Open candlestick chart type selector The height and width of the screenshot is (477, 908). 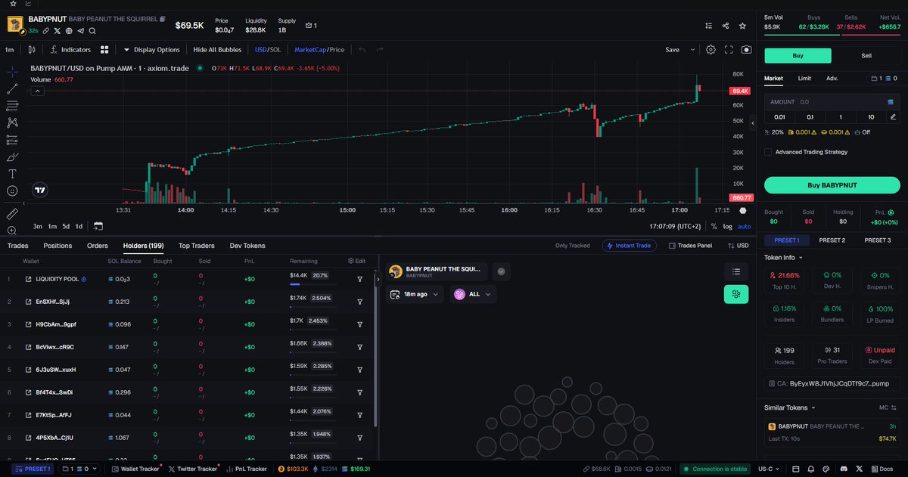(x=31, y=50)
